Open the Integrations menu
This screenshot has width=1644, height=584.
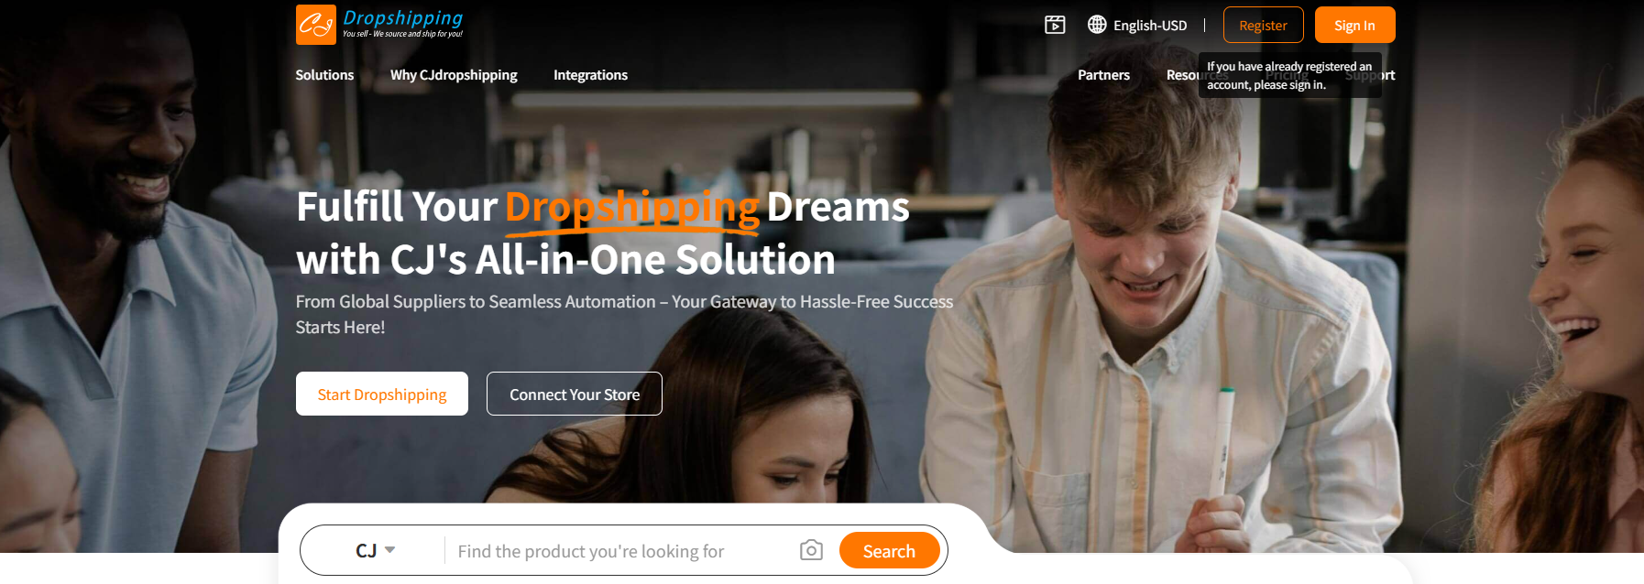590,75
